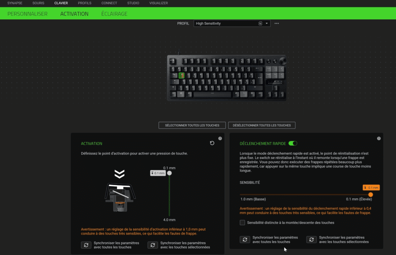Click the highlighted green key on keyboard image
396x255 pixels.
point(181,75)
